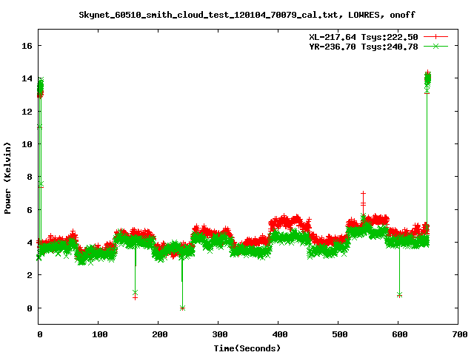The width and height of the screenshot is (474, 355).
Task: Click the y-axis tick label 12
Action: coord(27,112)
